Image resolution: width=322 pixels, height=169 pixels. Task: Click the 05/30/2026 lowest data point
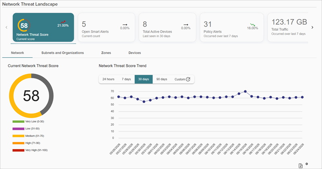(x=144, y=102)
